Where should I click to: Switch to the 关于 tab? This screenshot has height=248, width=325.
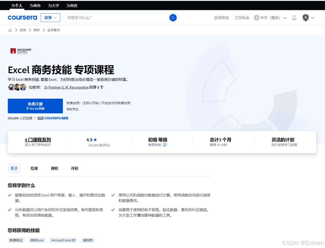point(14,168)
